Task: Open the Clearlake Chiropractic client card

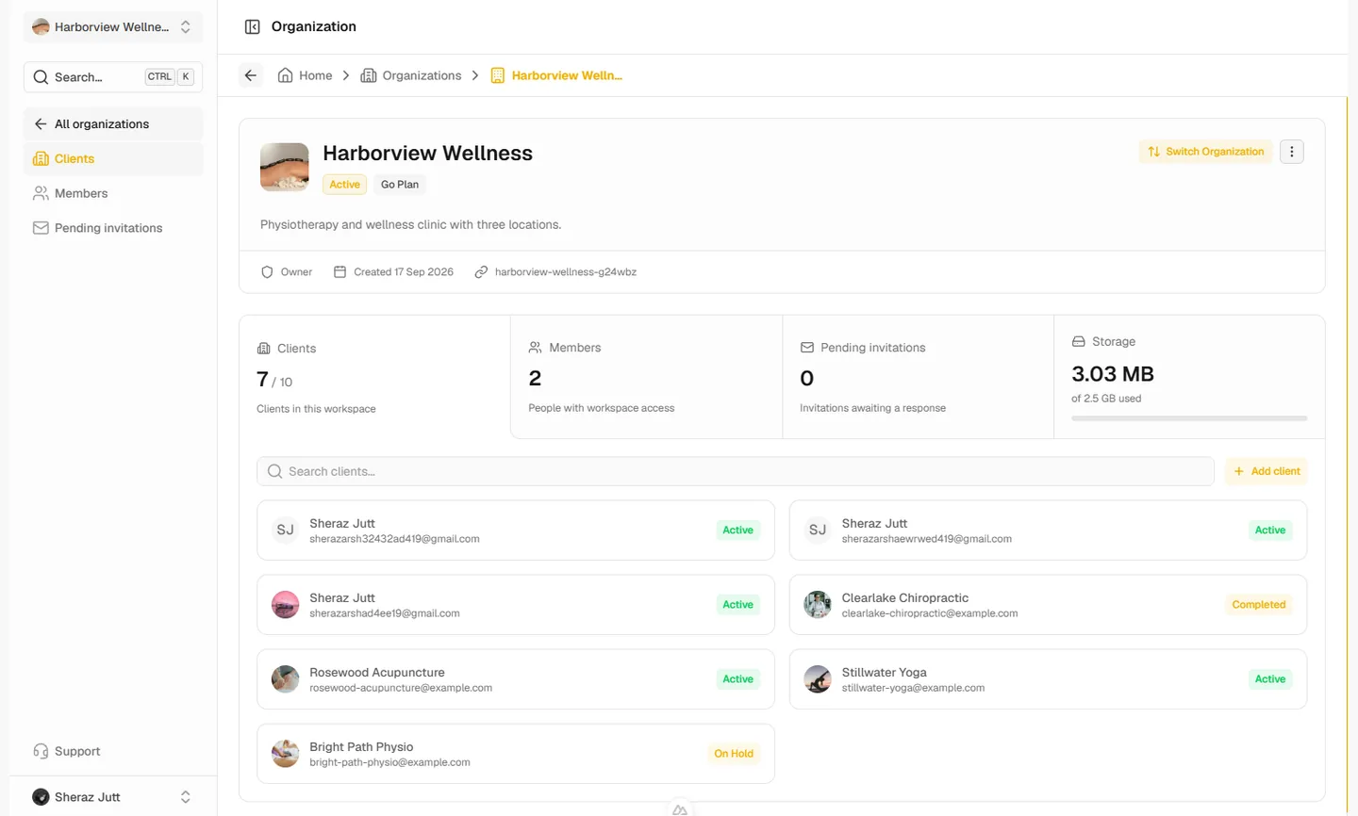Action: [x=1049, y=604]
